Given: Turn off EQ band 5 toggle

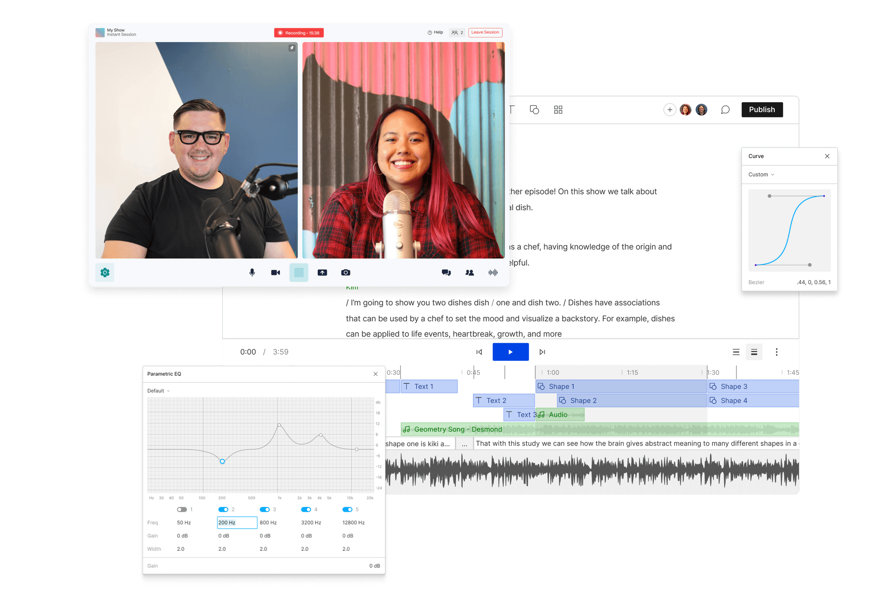Looking at the screenshot, I should click(347, 509).
